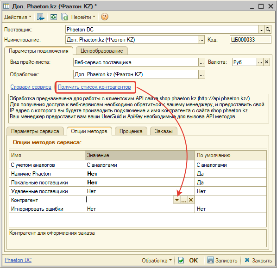This screenshot has width=277, height=268.
Task: Click the green checkmark document icon
Action: tap(181, 260)
